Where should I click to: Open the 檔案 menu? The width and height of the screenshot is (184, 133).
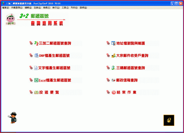5,8
